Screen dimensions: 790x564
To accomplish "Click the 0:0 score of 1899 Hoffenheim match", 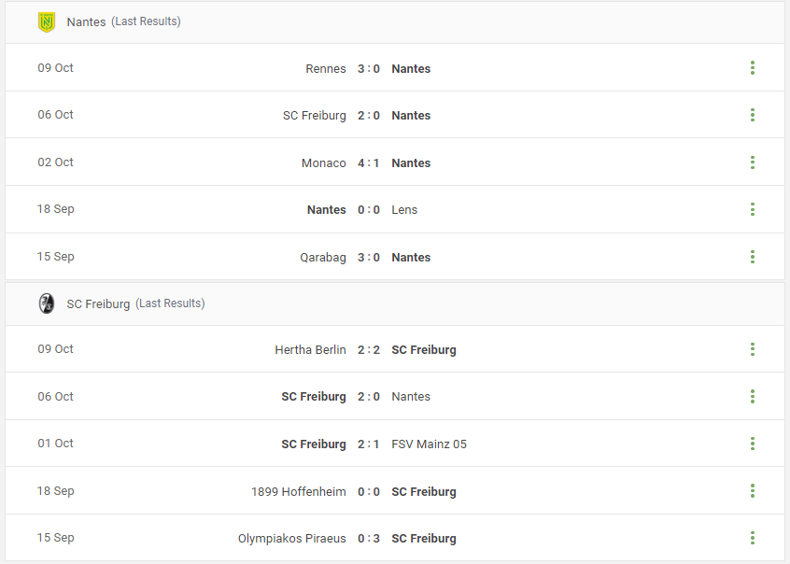I will pos(369,491).
